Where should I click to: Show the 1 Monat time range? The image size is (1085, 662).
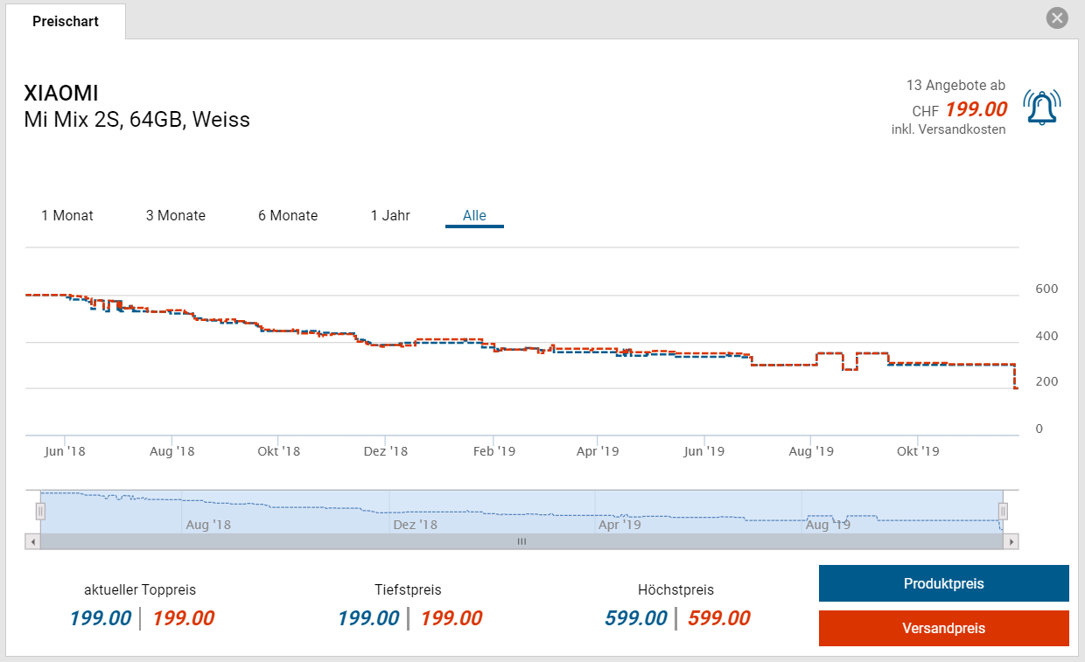[x=67, y=215]
